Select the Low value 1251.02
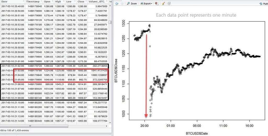Viewport: 268px width, 136px height. coord(71,61)
